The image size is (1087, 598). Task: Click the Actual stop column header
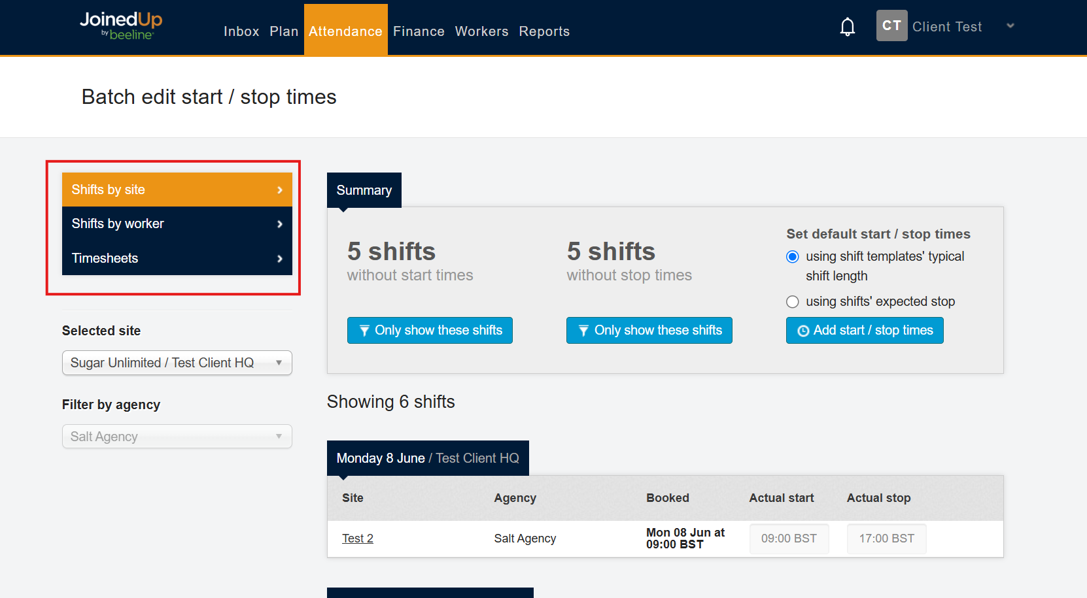(x=878, y=498)
